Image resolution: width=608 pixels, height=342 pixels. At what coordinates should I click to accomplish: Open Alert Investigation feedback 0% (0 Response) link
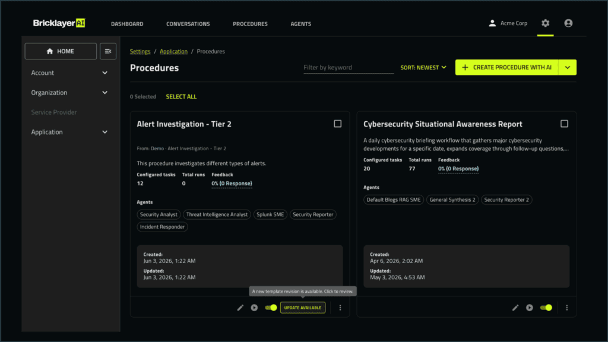click(x=232, y=183)
